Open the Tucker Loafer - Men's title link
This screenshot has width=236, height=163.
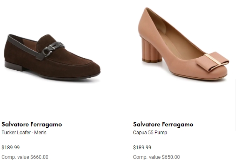[24, 133]
